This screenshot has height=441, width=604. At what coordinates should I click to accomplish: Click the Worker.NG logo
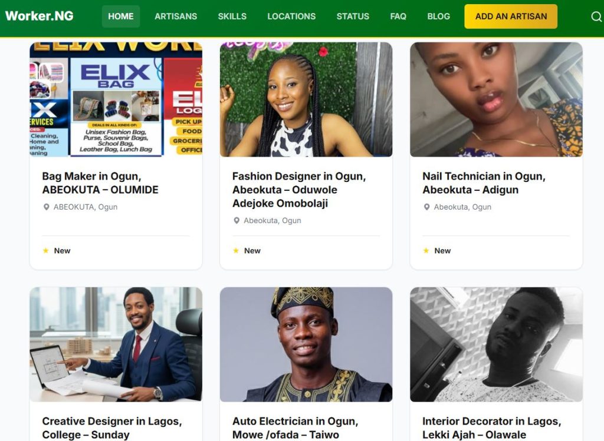point(38,16)
